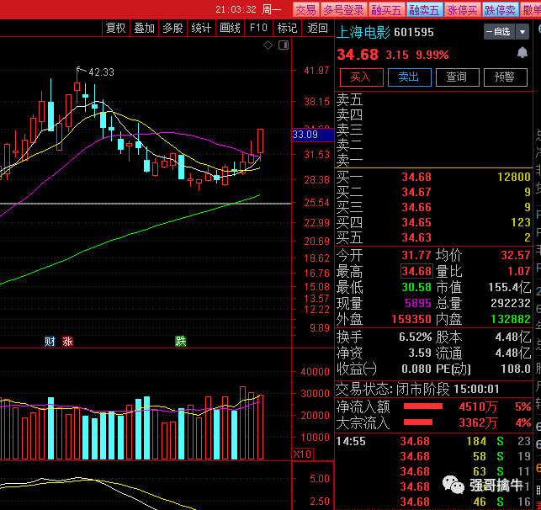Click the 均价 value 32.57
Image resolution: width=541 pixels, height=510 pixels.
click(x=516, y=255)
